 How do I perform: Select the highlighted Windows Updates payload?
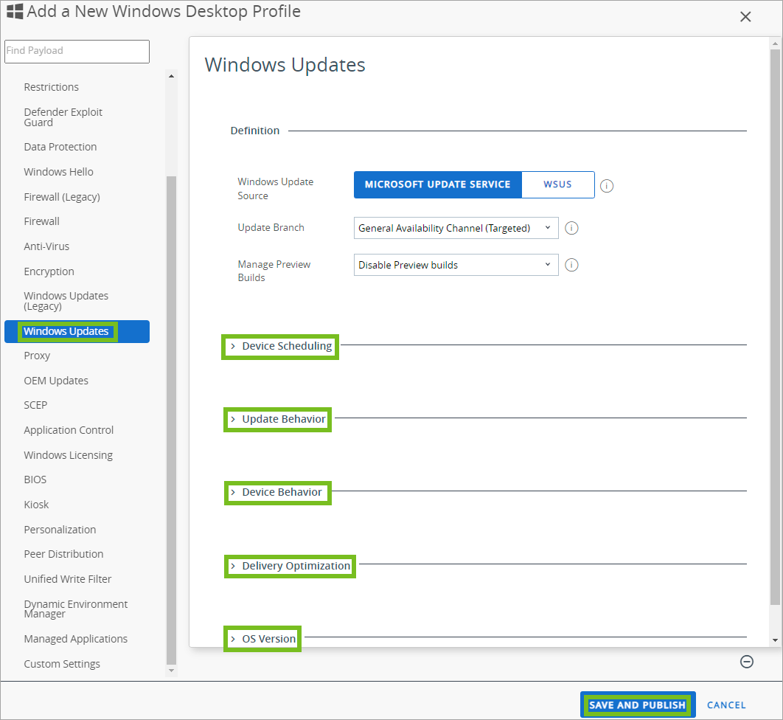pyautogui.click(x=77, y=331)
